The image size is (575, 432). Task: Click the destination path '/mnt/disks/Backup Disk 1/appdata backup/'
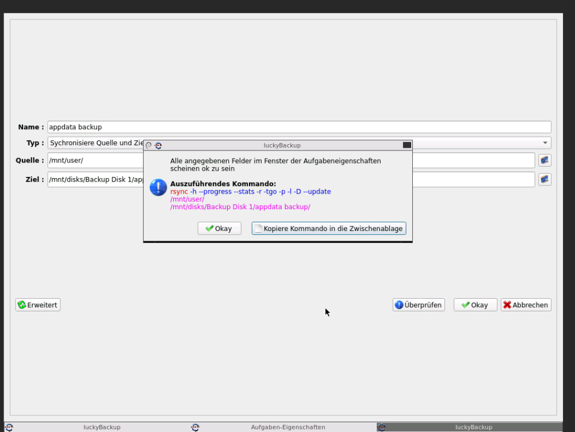coord(240,207)
